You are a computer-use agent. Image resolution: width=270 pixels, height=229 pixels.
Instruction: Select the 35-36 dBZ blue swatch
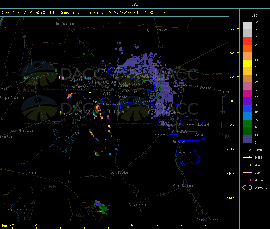[x=247, y=108]
